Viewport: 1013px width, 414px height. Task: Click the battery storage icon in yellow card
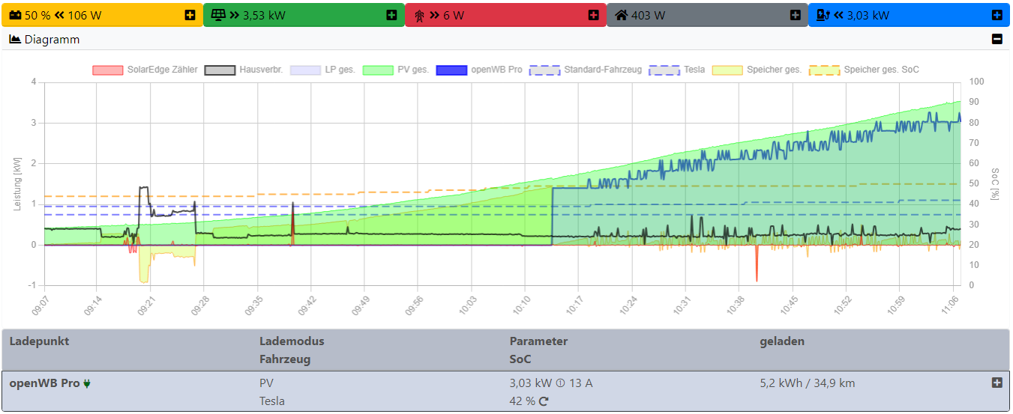pos(16,15)
